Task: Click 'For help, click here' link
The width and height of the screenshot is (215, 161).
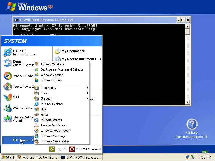Action: [191, 135]
